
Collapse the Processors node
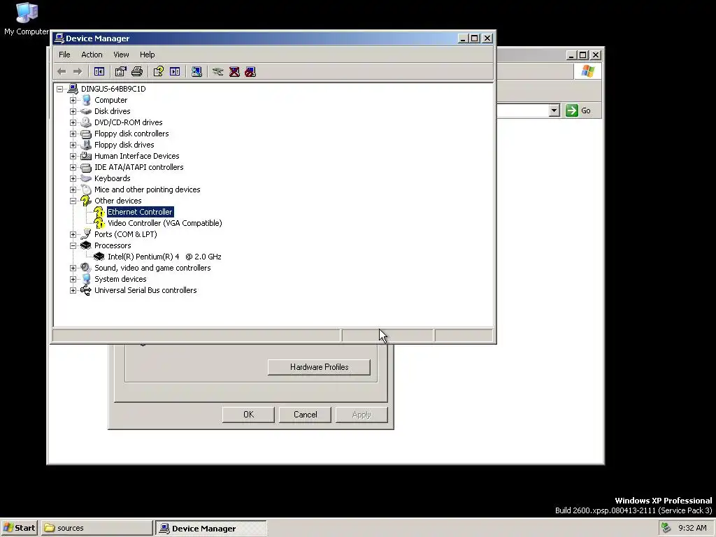[x=73, y=245]
